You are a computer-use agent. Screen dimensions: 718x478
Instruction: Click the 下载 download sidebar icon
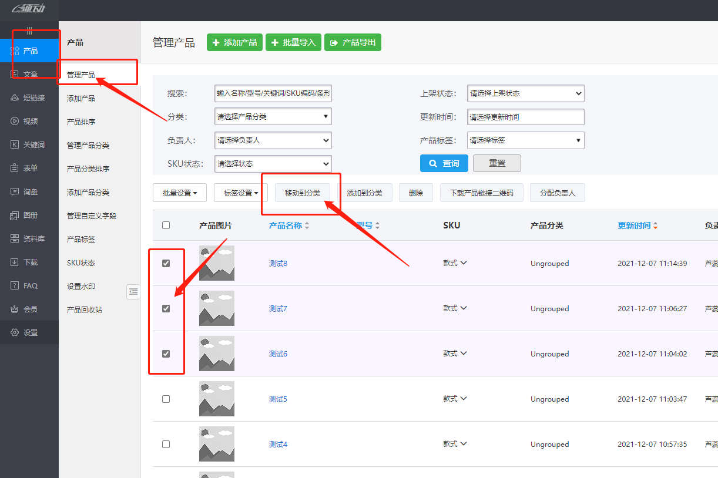click(x=15, y=262)
